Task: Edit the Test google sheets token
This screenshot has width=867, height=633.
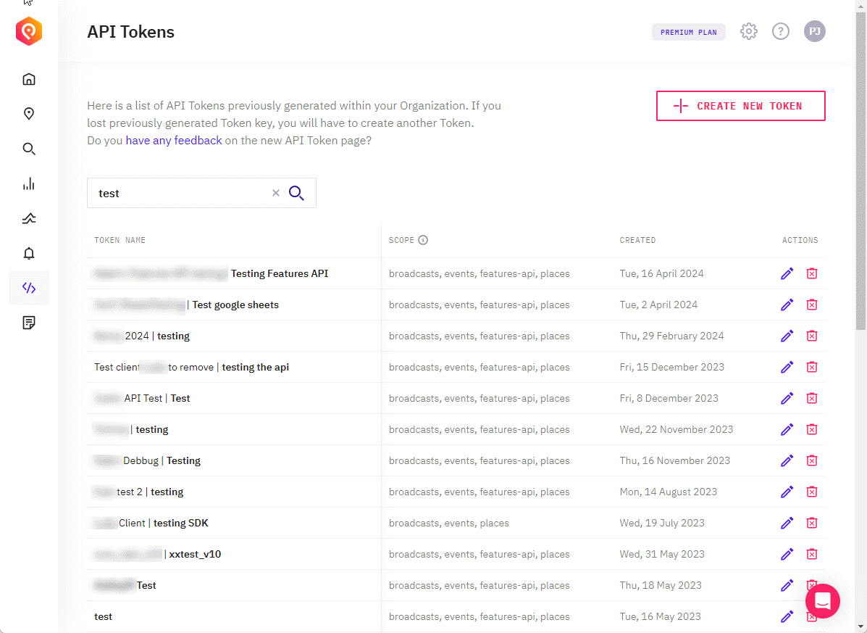Action: (787, 305)
